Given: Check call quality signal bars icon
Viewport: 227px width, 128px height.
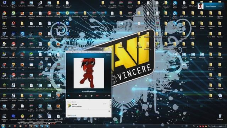Looking at the screenshot, I should 105,96.
